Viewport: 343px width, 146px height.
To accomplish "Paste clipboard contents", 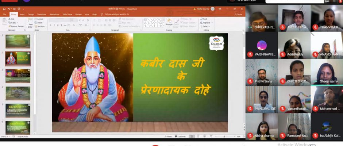I will click(4, 22).
